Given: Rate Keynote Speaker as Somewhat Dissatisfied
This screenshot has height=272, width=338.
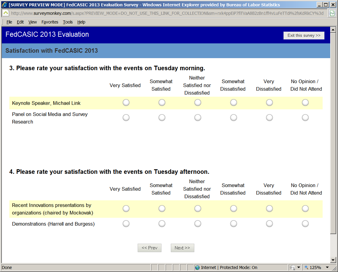Looking at the screenshot, I should [233, 103].
